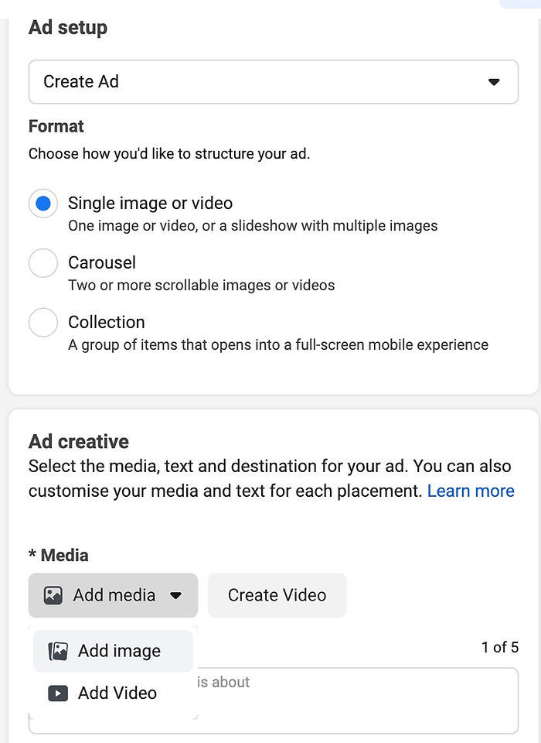Click the image icon on Add media button
Image resolution: width=541 pixels, height=743 pixels.
pos(53,595)
